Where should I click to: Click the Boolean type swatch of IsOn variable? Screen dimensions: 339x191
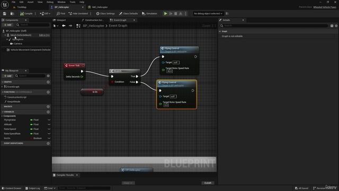click(x=31, y=138)
